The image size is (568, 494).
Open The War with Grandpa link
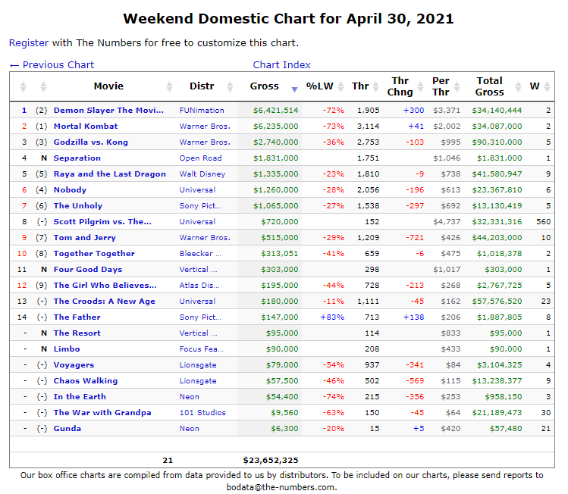102,413
